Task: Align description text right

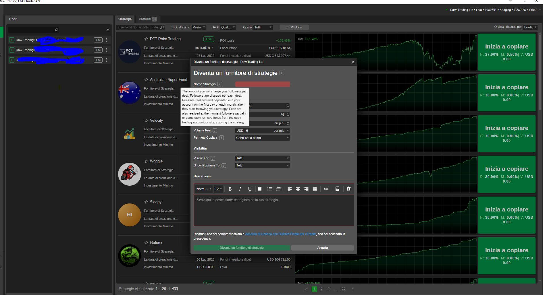Action: (x=306, y=189)
